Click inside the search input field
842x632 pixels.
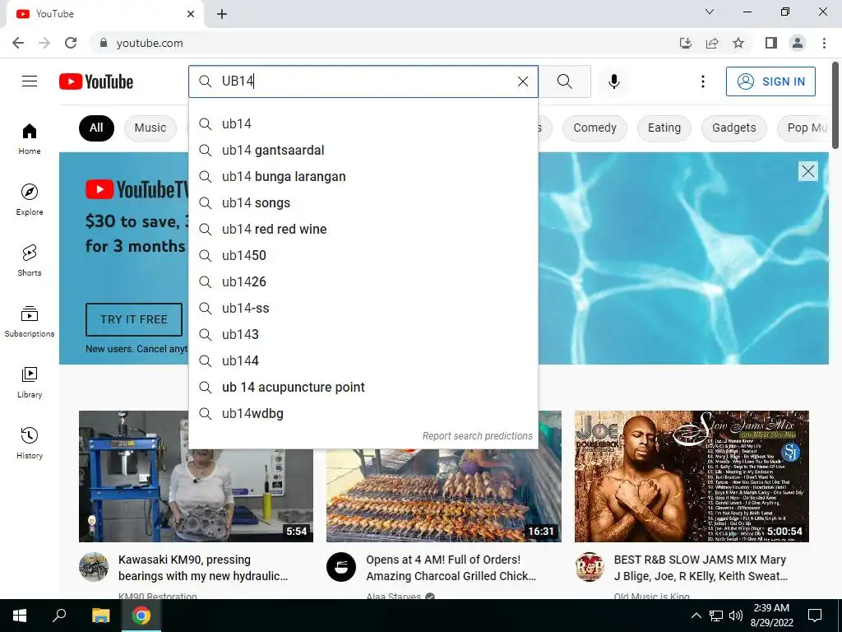[365, 81]
